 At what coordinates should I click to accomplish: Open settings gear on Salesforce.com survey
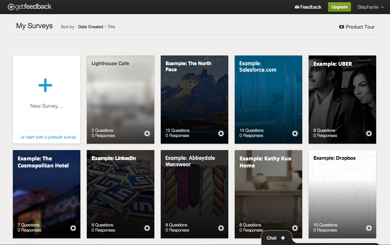pyautogui.click(x=295, y=133)
